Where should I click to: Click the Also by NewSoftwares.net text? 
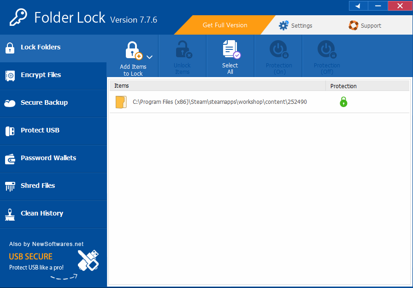47,244
